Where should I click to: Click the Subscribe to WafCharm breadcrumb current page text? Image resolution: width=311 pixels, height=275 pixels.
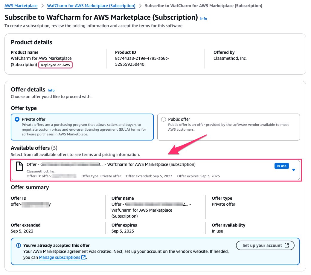pos(204,6)
